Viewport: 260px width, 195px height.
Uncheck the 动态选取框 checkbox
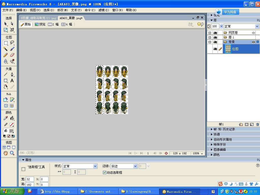click(104, 173)
